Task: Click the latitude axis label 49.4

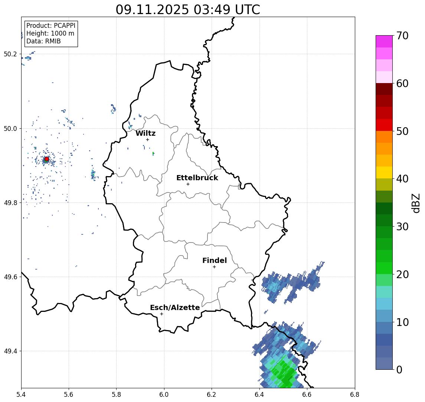Action: tap(10, 351)
